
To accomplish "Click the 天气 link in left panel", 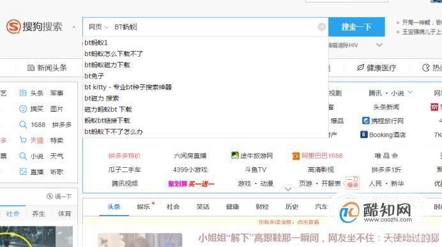I will pos(57,156).
